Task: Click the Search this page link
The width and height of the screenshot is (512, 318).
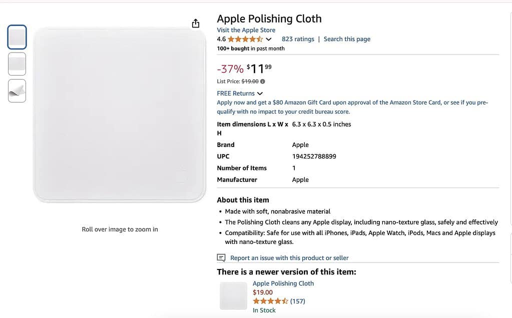Action: coord(347,39)
